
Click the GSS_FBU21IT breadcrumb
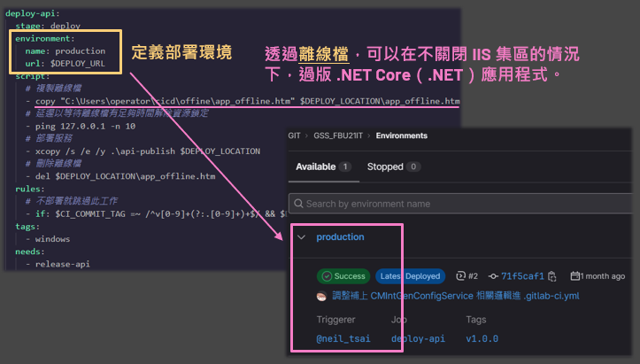click(x=338, y=136)
